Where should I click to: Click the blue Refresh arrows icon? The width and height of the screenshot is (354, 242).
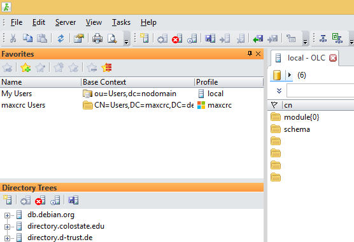60,38
